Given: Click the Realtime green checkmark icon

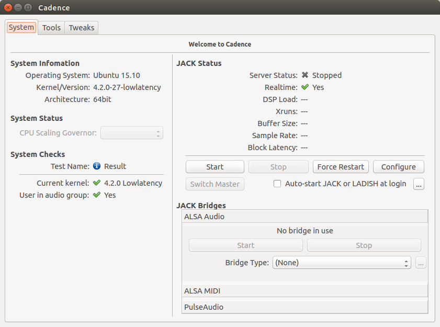Looking at the screenshot, I should [305, 87].
